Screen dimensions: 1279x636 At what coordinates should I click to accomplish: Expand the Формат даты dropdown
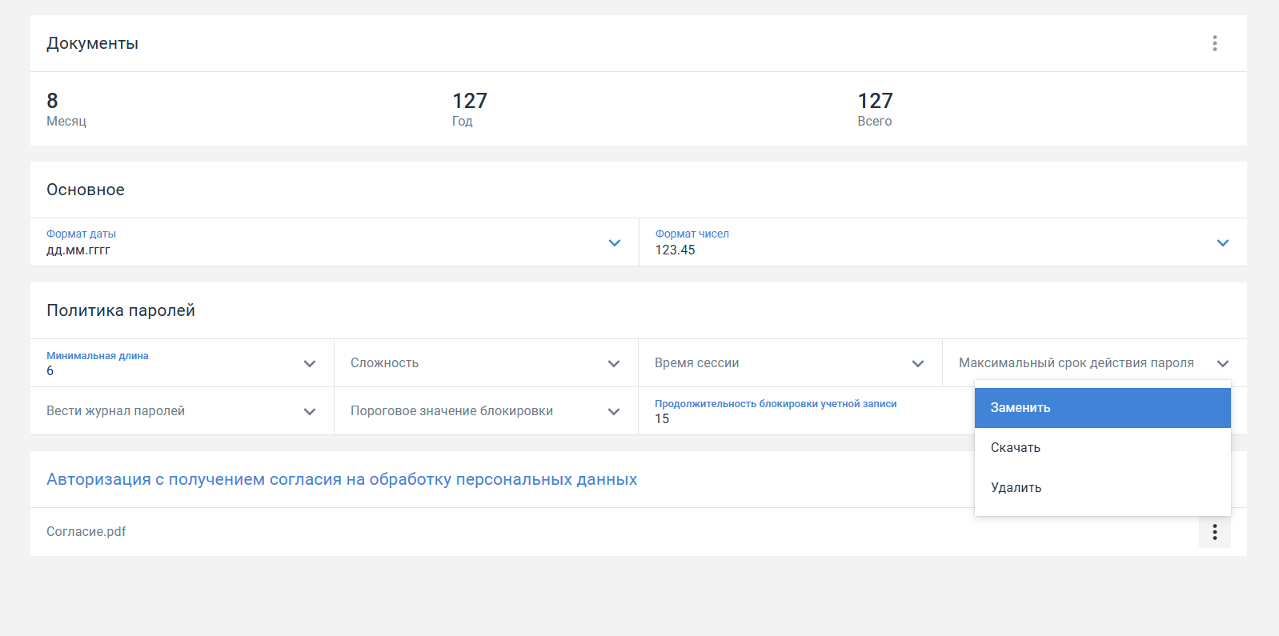pyautogui.click(x=614, y=242)
